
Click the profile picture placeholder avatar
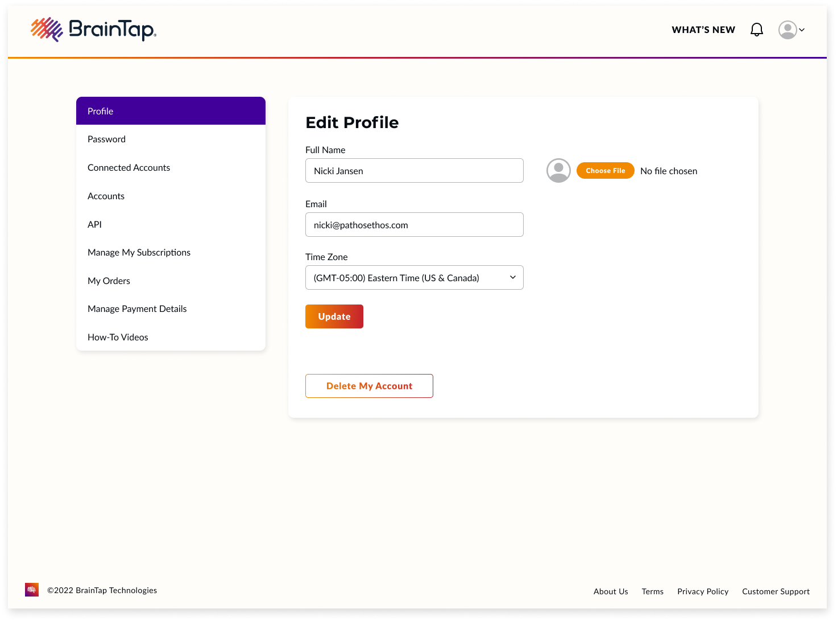[558, 171]
